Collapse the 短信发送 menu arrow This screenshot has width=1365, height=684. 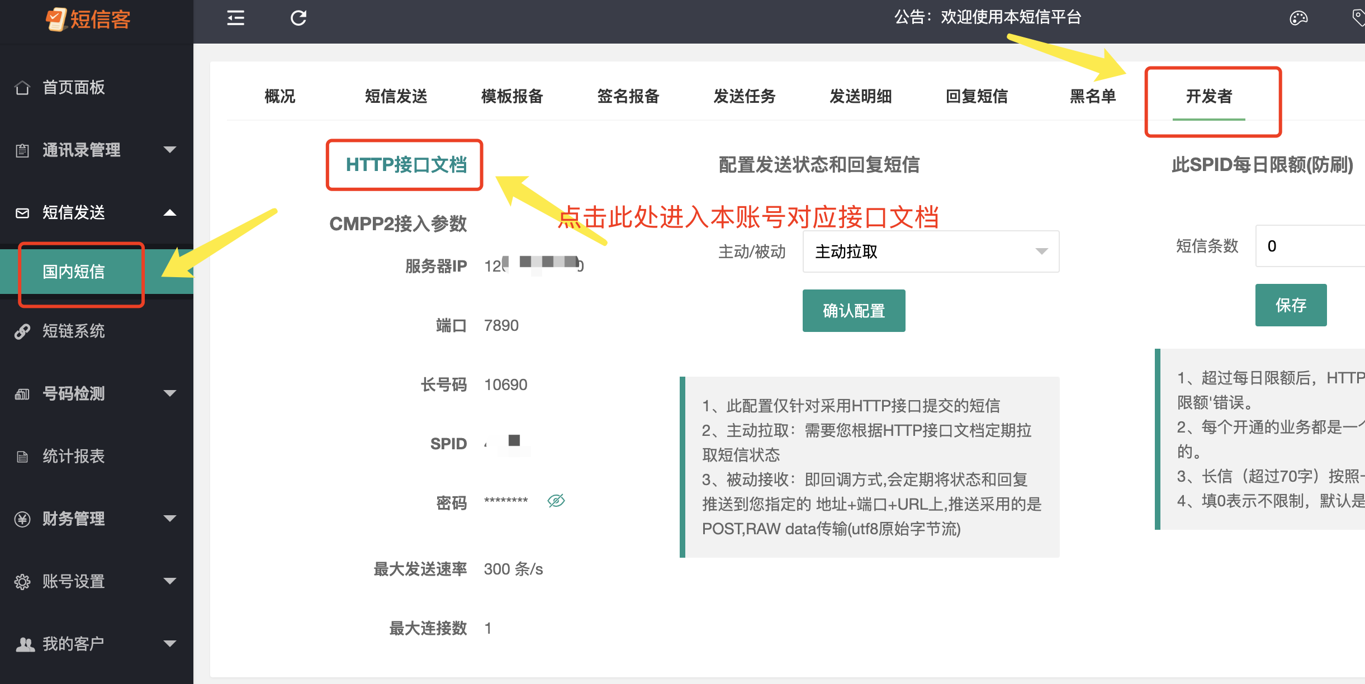170,212
